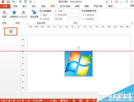Click the picture's bottom-right resize handle
Screen dimensions: 134x102
tap(92, 76)
